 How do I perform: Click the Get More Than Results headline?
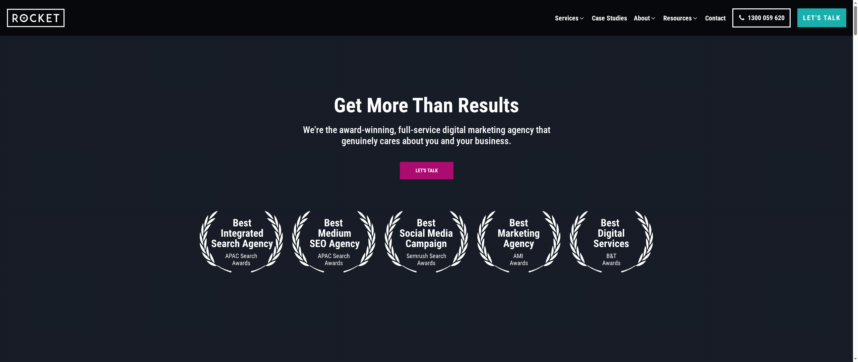coord(426,106)
